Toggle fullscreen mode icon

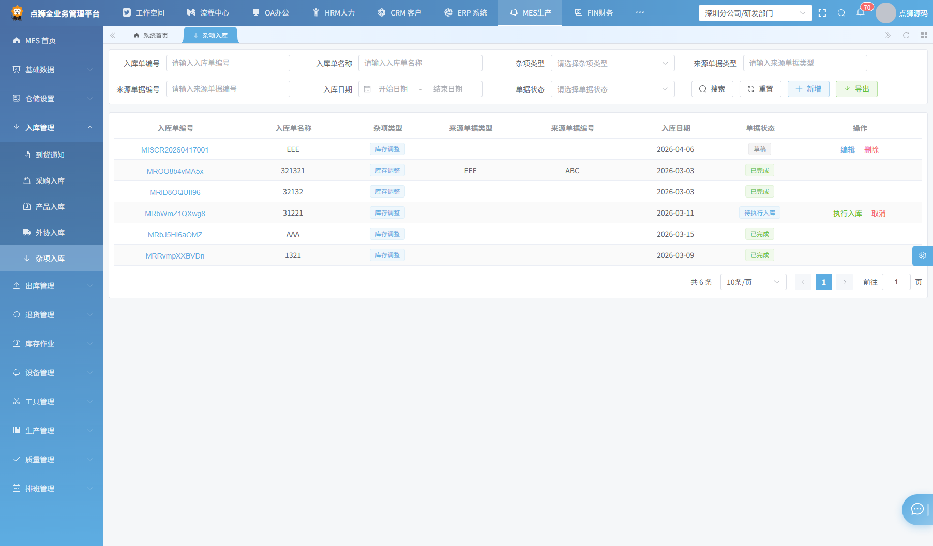(822, 13)
